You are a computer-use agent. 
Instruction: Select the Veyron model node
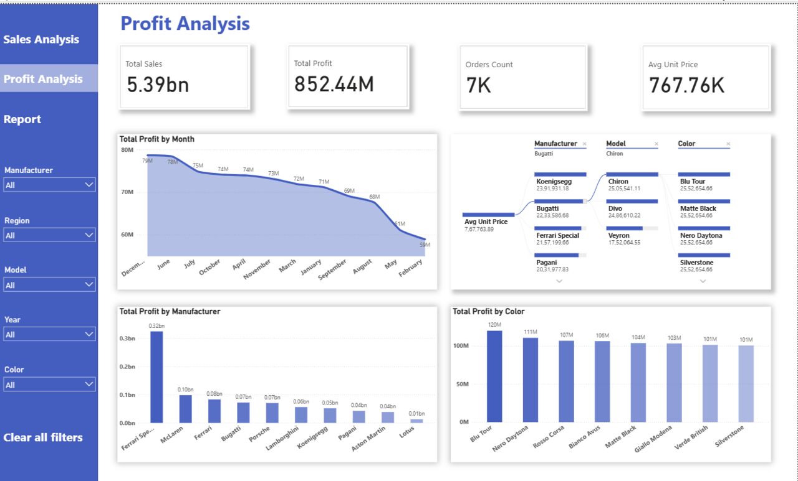(x=632, y=235)
